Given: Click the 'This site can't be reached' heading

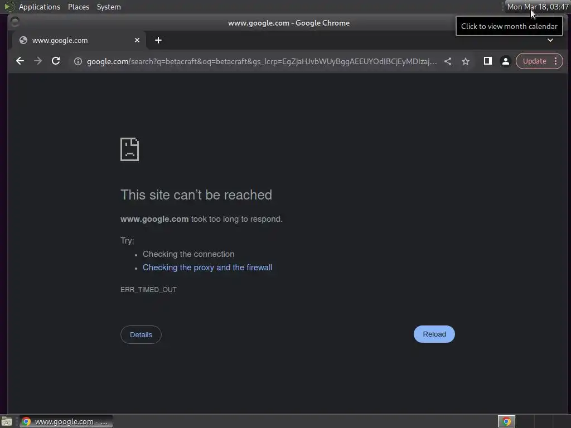Looking at the screenshot, I should [196, 194].
